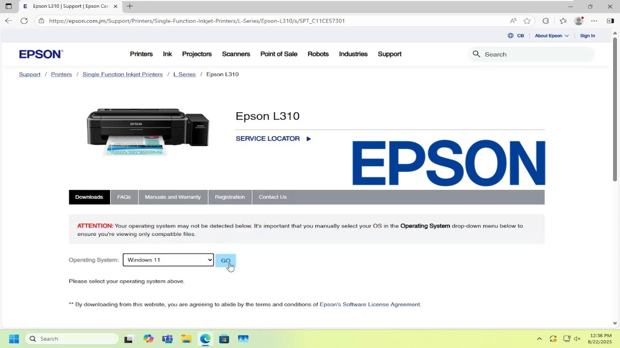620x348 pixels.
Task: Open the Robots navigation menu
Action: point(318,54)
